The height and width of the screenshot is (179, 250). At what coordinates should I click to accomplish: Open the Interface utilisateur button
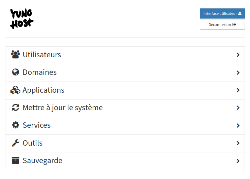[222, 13]
